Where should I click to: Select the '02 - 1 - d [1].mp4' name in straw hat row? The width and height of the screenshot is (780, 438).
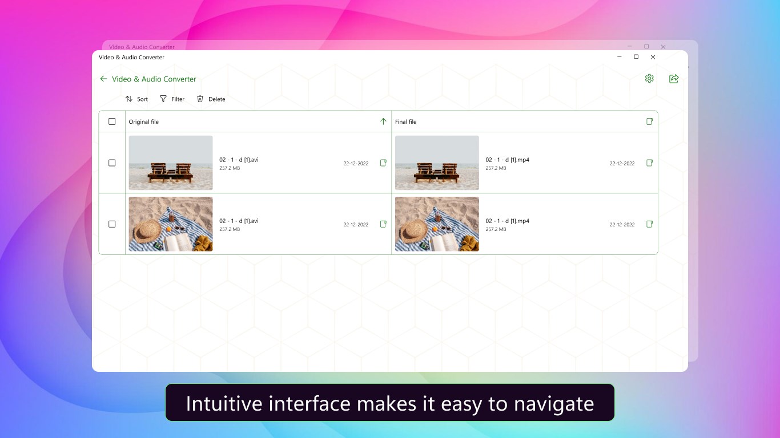(508, 221)
